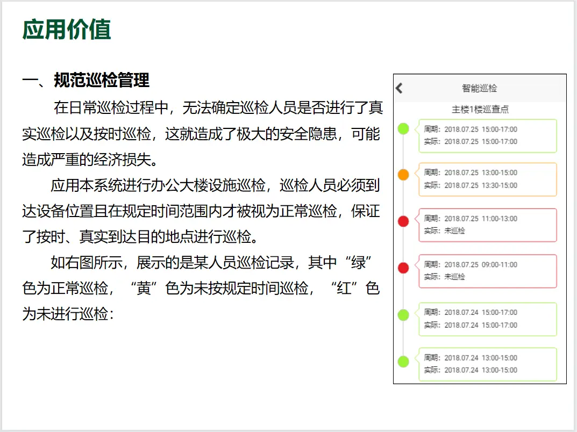Tap the back arrow in 智能巡检 header
This screenshot has height=432, width=577.
pos(399,88)
